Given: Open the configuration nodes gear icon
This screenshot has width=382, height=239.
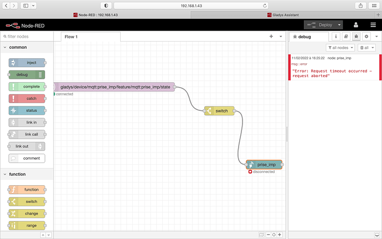Looking at the screenshot, I should coord(366,37).
